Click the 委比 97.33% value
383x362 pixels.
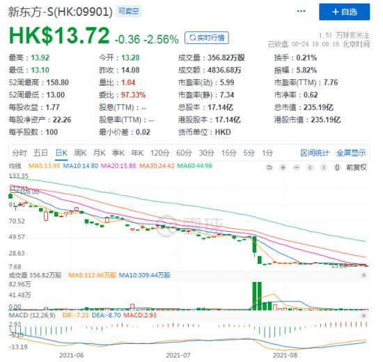[x=134, y=95]
